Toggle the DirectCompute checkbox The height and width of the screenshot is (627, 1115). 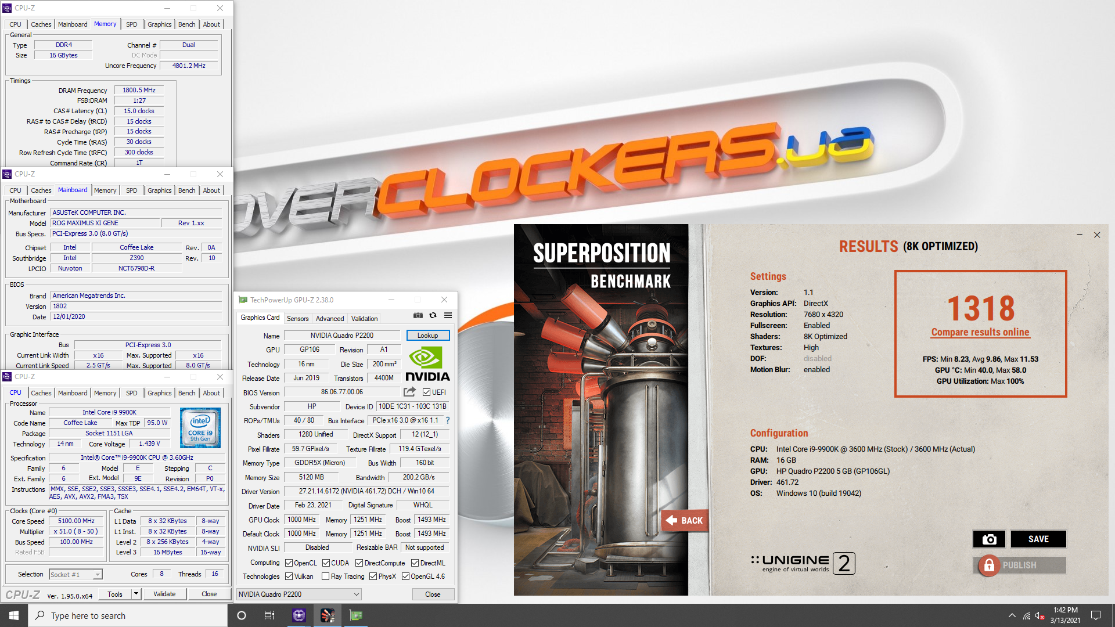[x=359, y=563]
